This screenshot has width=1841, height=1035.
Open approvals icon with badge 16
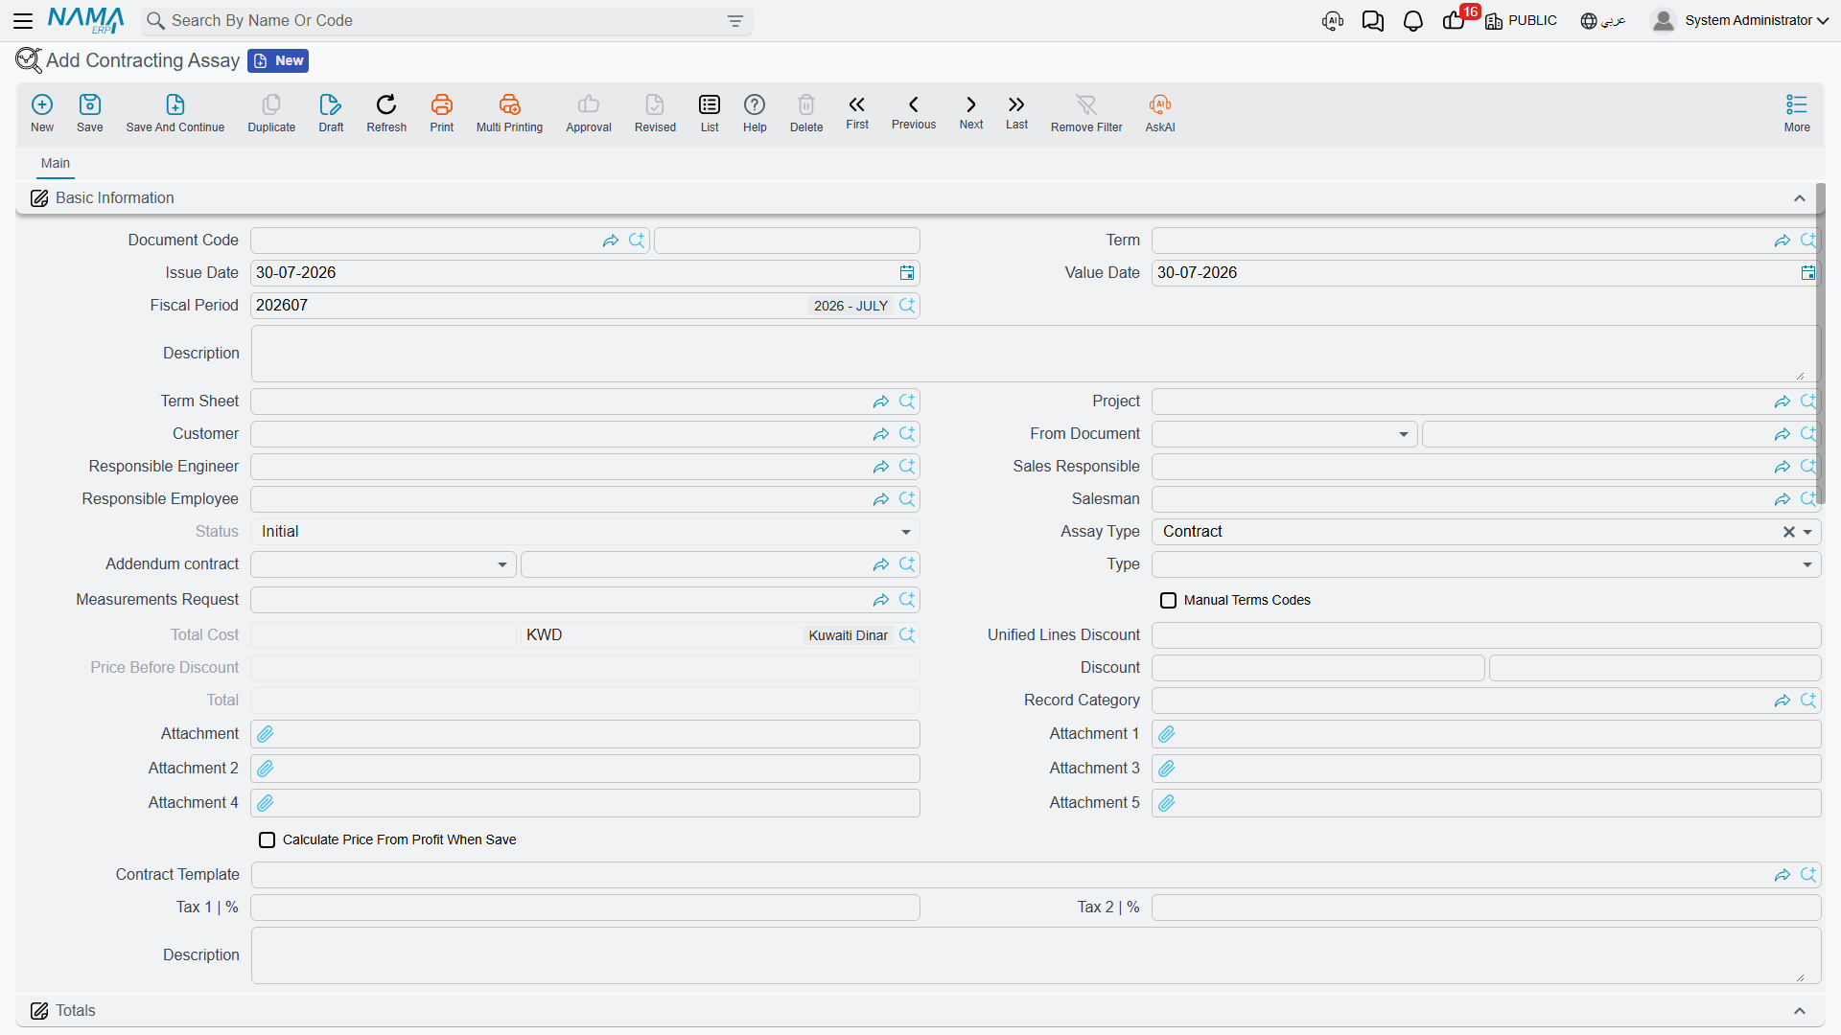pos(1454,21)
